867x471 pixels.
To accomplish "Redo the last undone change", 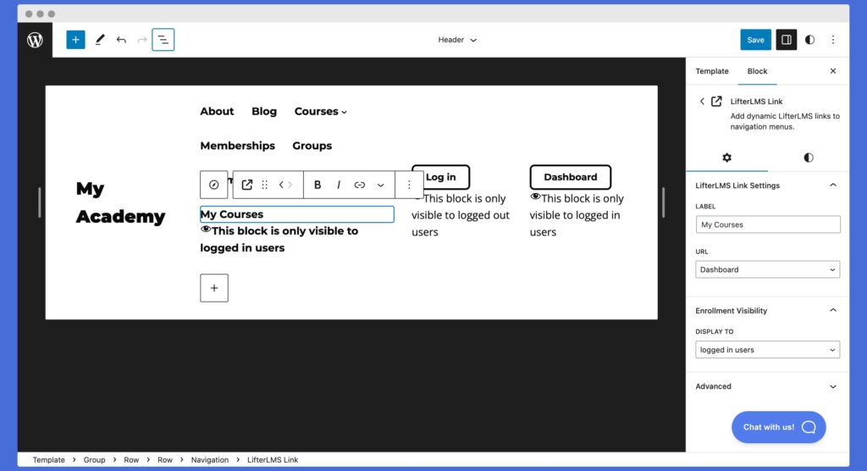I will [142, 40].
